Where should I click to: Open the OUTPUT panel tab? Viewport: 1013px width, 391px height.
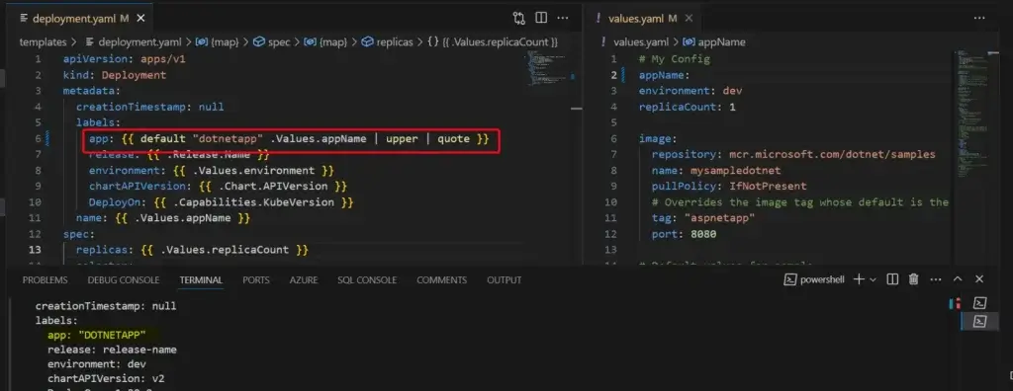tap(504, 280)
